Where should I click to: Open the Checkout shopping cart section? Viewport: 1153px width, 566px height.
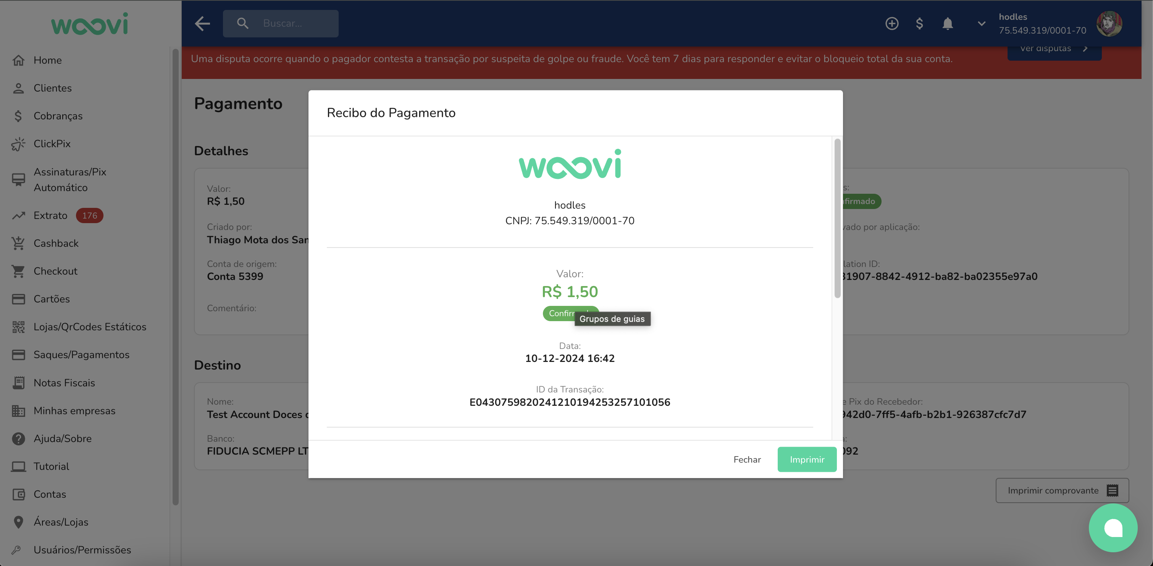[x=55, y=271]
